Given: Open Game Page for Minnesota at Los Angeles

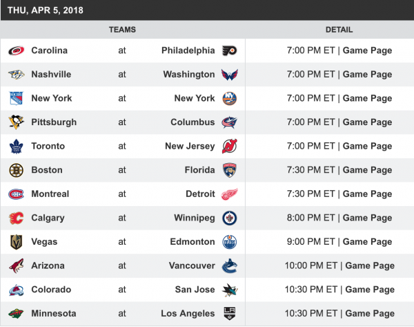Looking at the screenshot, I should pos(370,314).
